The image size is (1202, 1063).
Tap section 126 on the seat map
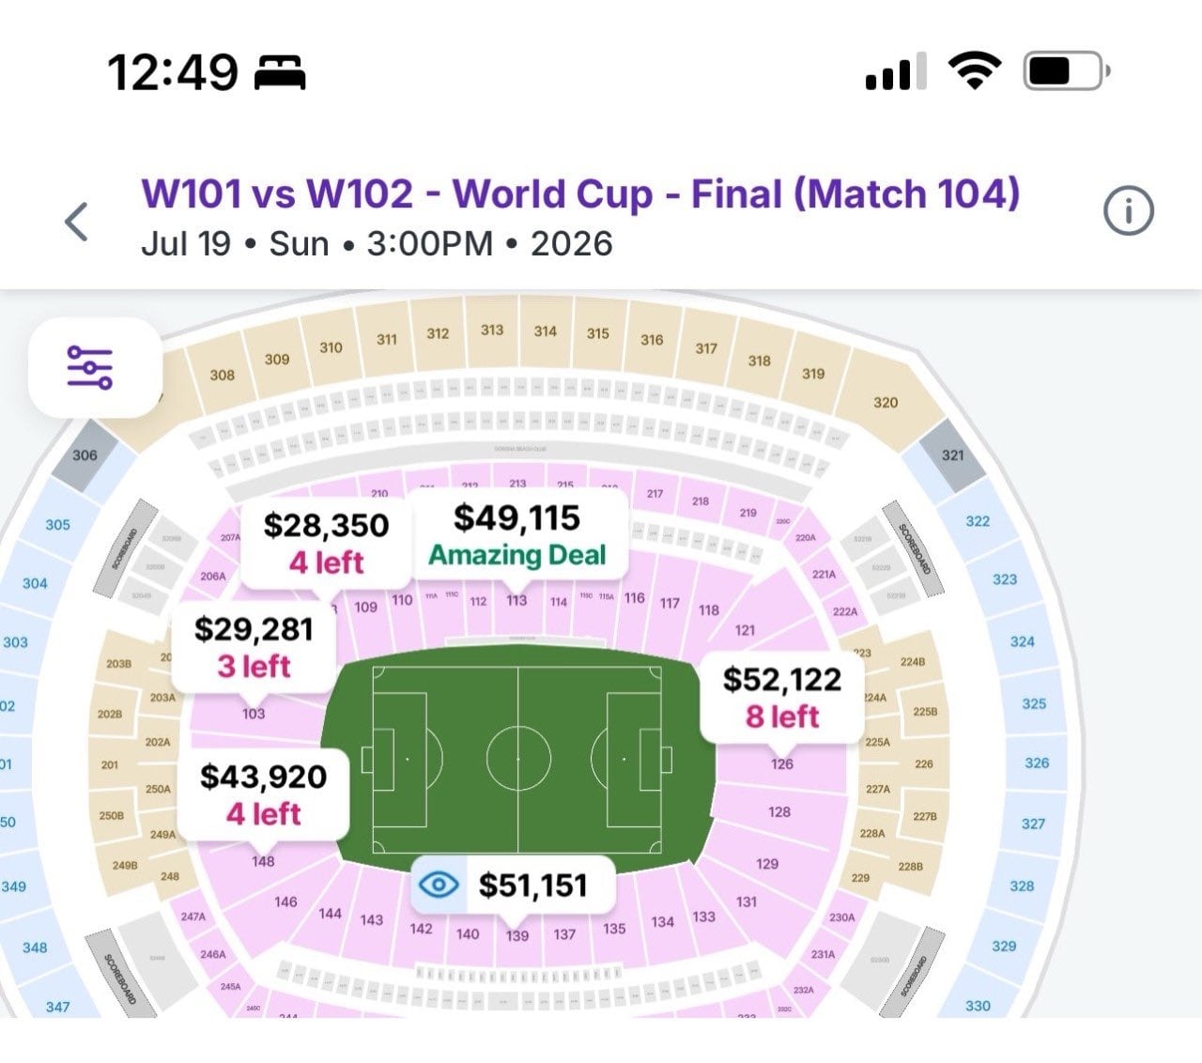tap(779, 765)
